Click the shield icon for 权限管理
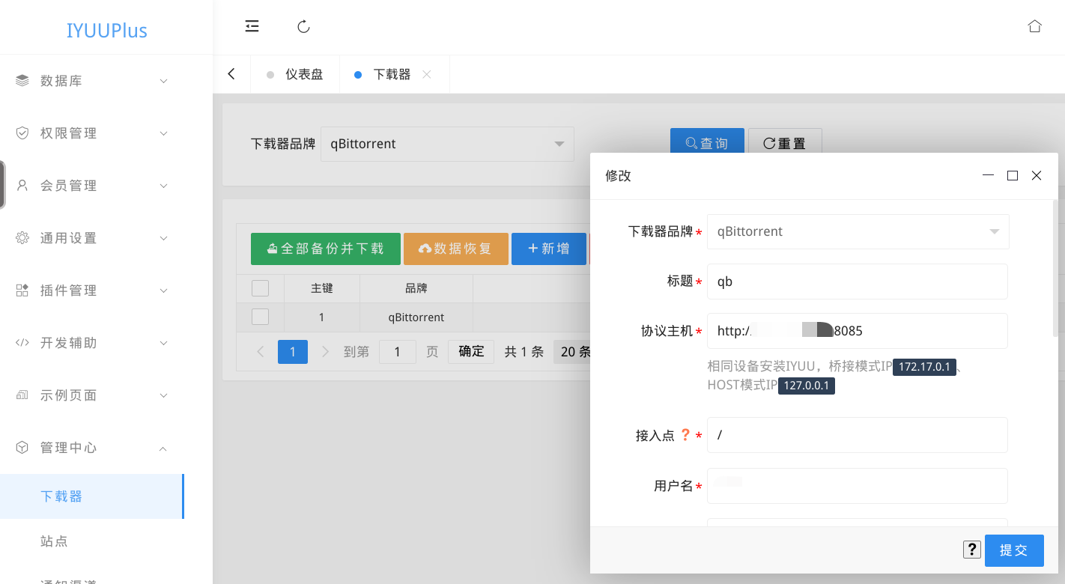The image size is (1065, 584). click(22, 133)
